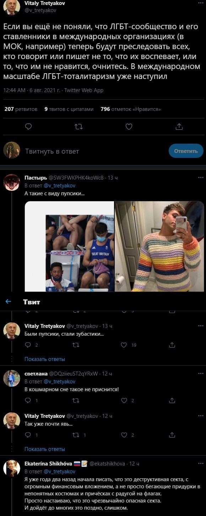This screenshot has width=206, height=516.
Task: Click the blue Ответить button
Action: (x=186, y=151)
